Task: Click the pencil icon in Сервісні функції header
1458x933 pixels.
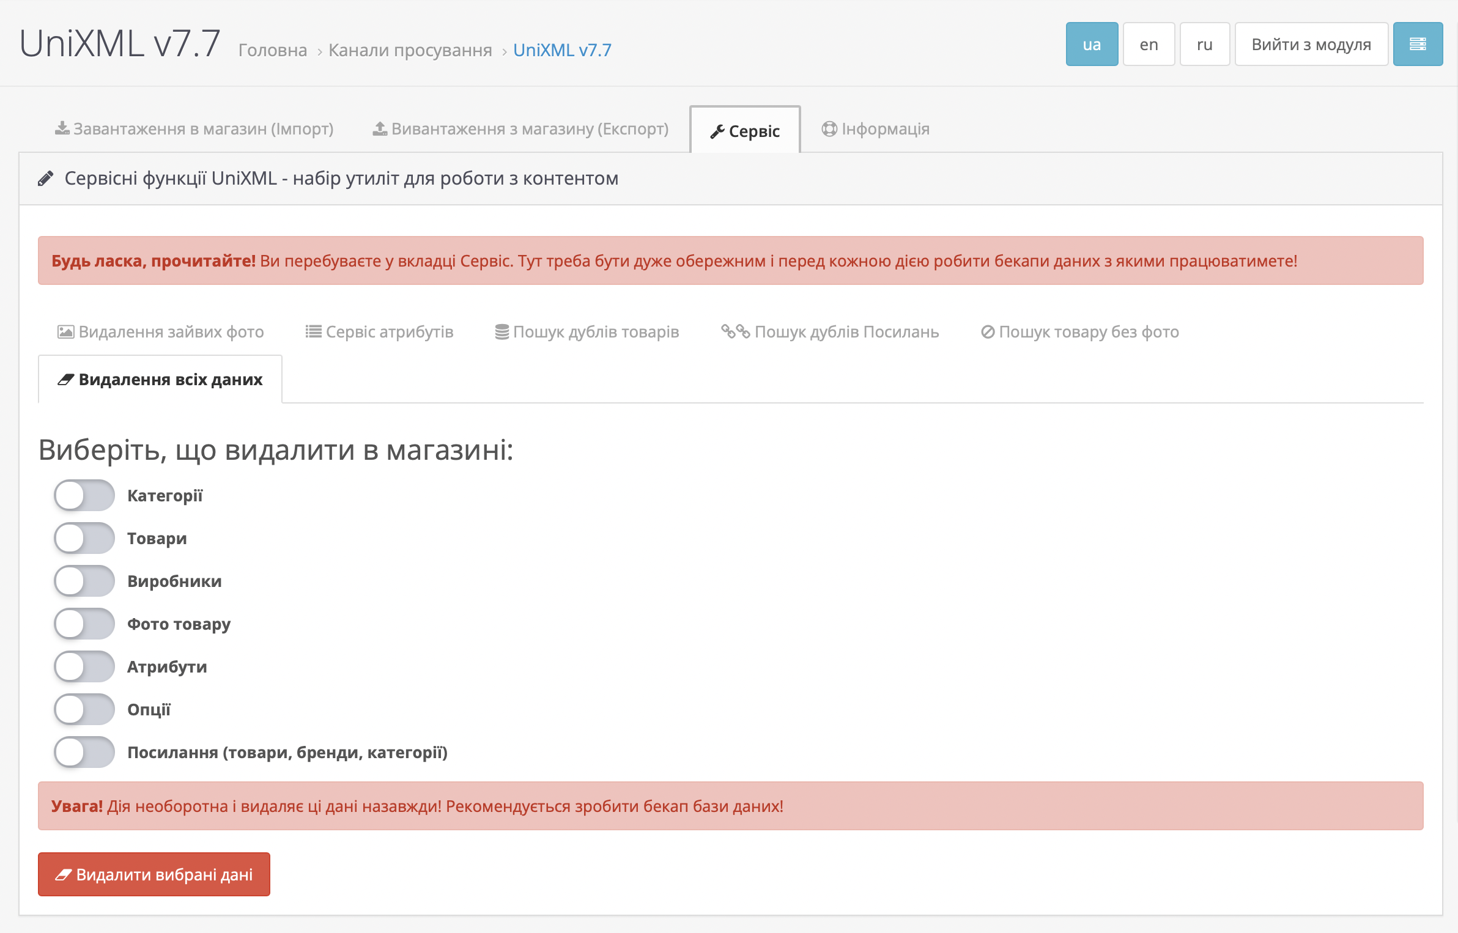Action: 45,179
